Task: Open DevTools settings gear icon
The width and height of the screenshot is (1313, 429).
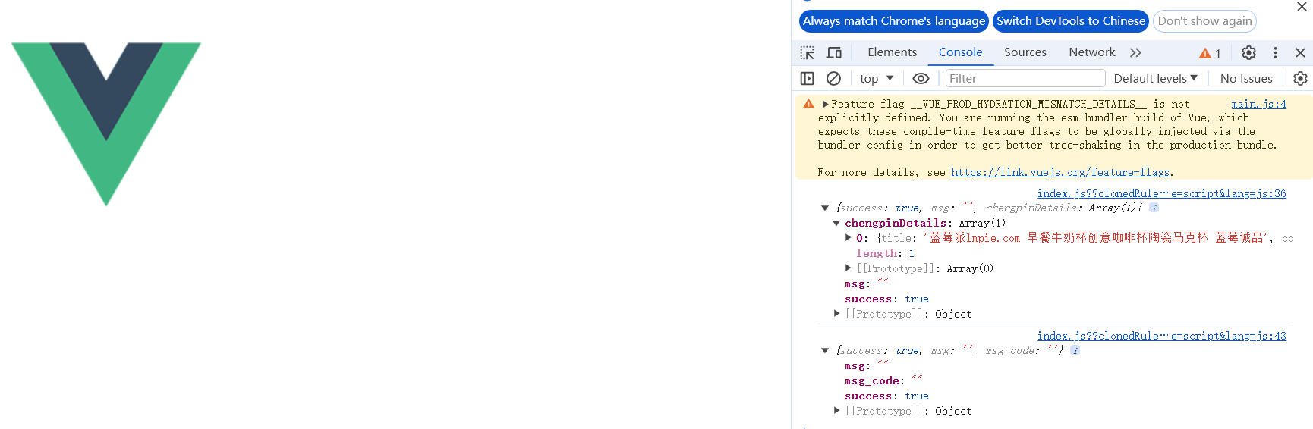Action: click(1248, 53)
